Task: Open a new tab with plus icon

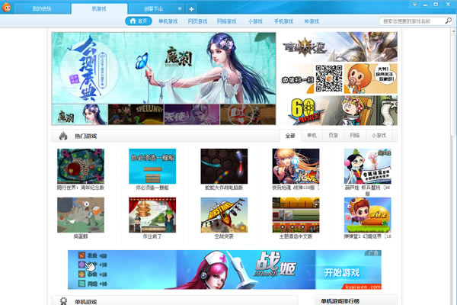Action: pyautogui.click(x=191, y=9)
